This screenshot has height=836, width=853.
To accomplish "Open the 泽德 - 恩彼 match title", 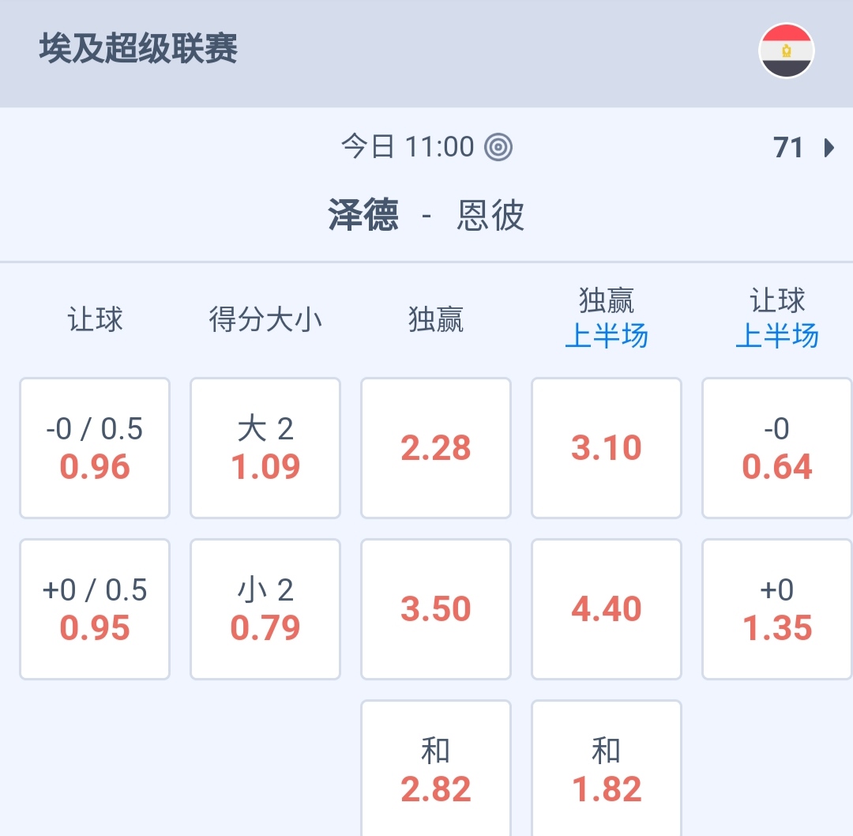I will 426,215.
